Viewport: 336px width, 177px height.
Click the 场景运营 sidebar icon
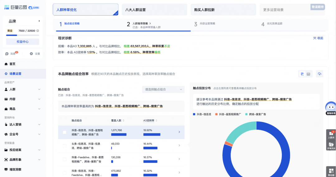[6, 74]
